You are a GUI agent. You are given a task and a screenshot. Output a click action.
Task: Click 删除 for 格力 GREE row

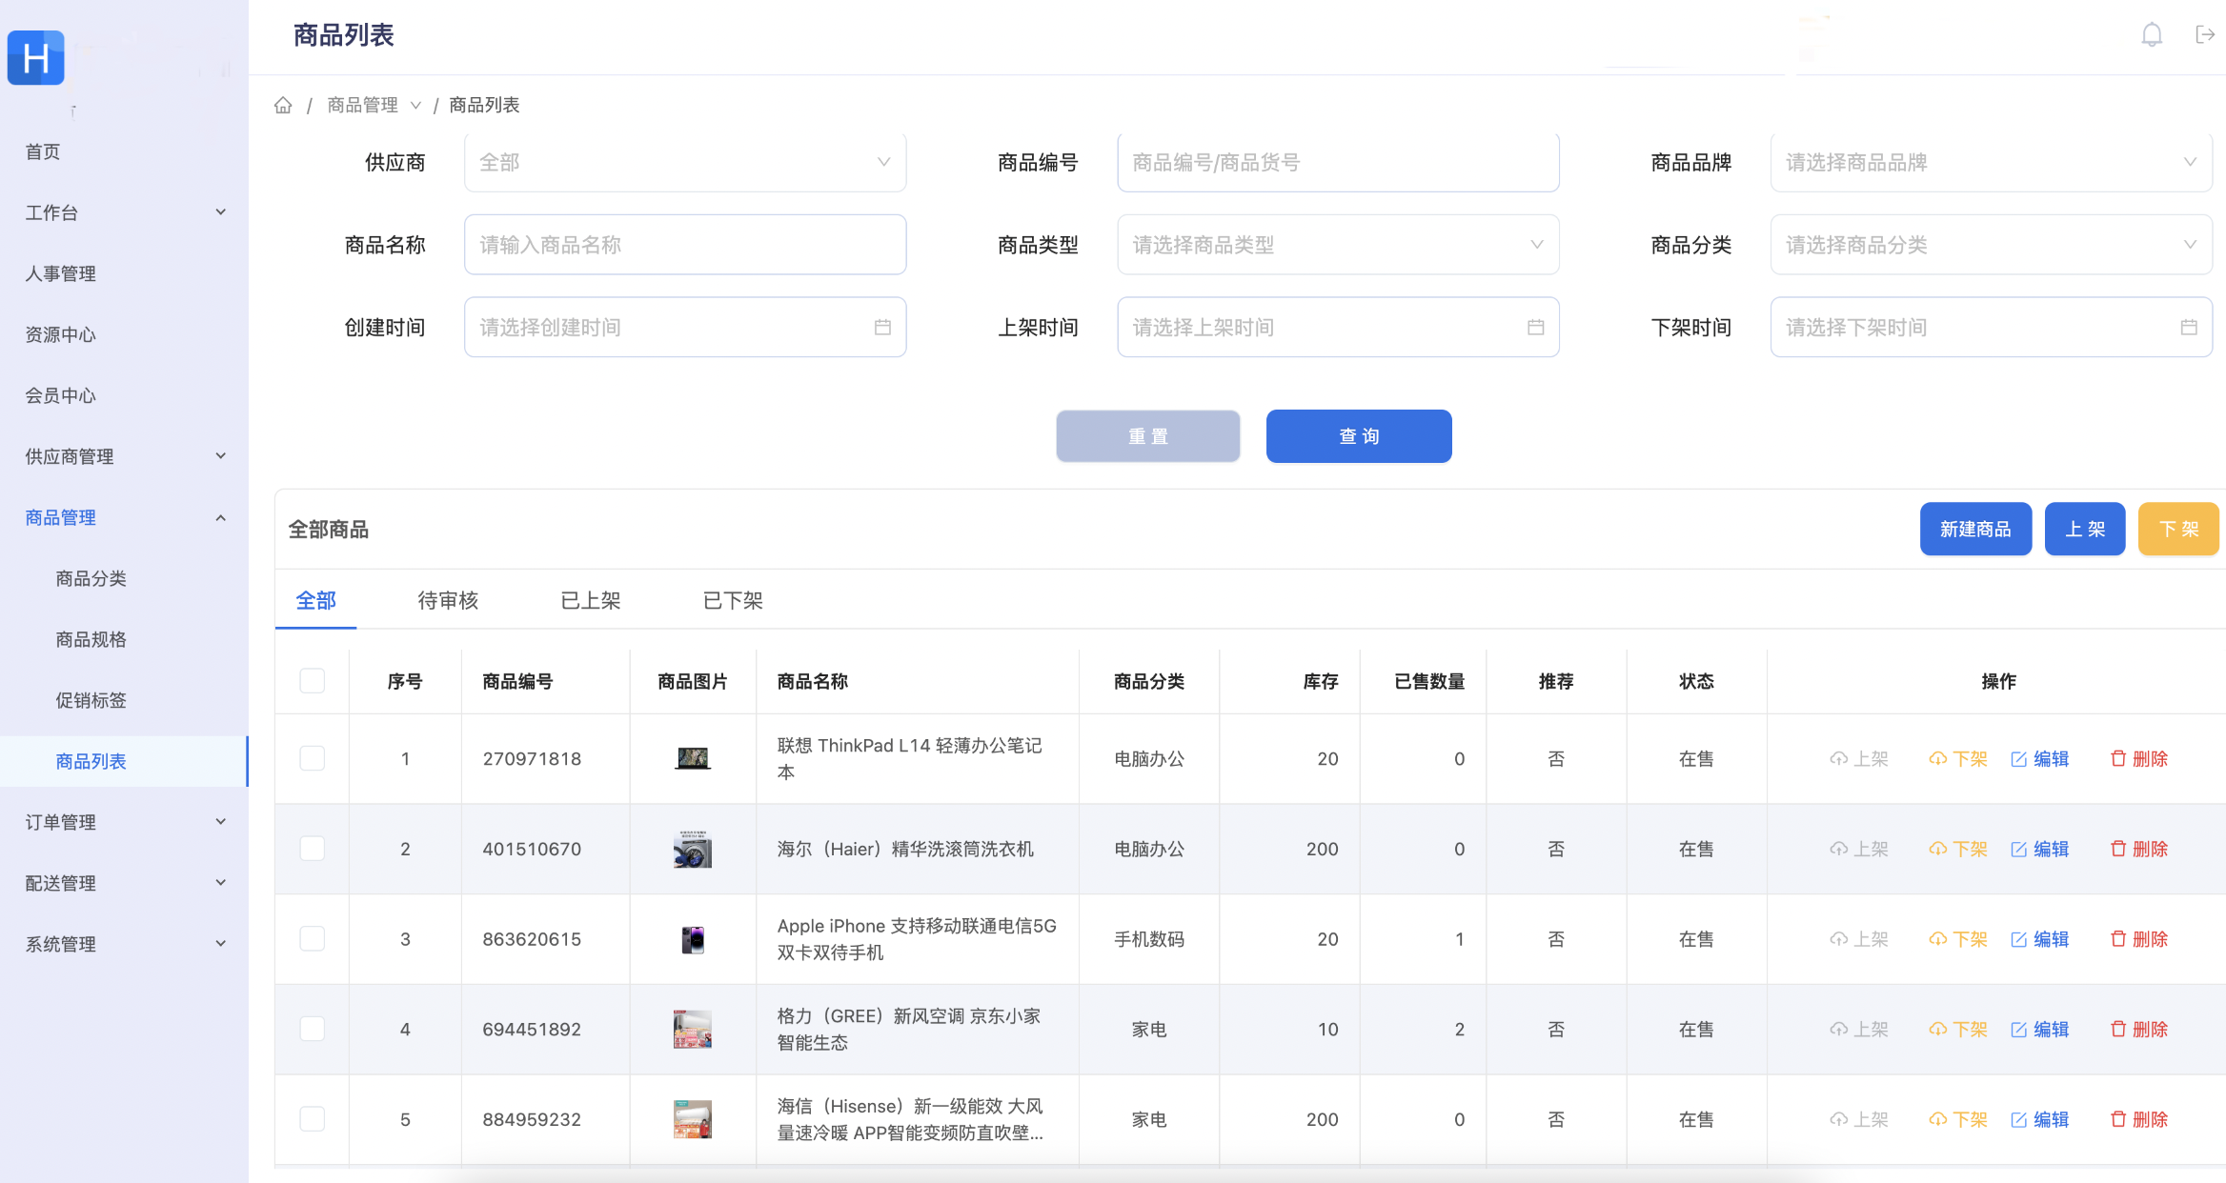tap(2139, 1030)
